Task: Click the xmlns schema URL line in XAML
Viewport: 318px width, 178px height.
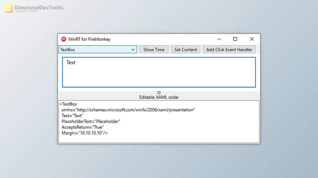Action: coord(128,110)
